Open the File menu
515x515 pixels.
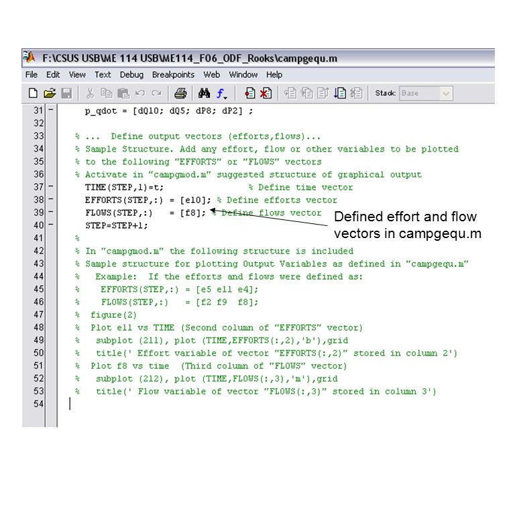(x=32, y=75)
